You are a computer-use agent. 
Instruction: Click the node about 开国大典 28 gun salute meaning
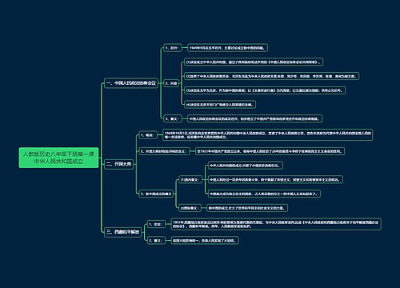point(164,151)
